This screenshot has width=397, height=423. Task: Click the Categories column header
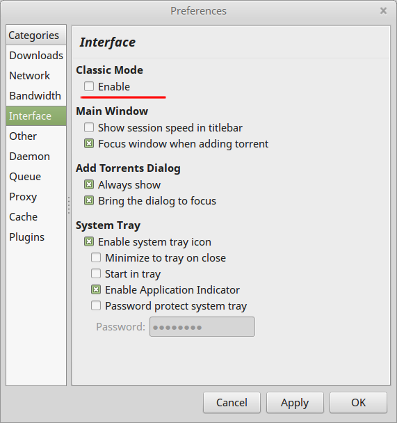click(36, 35)
